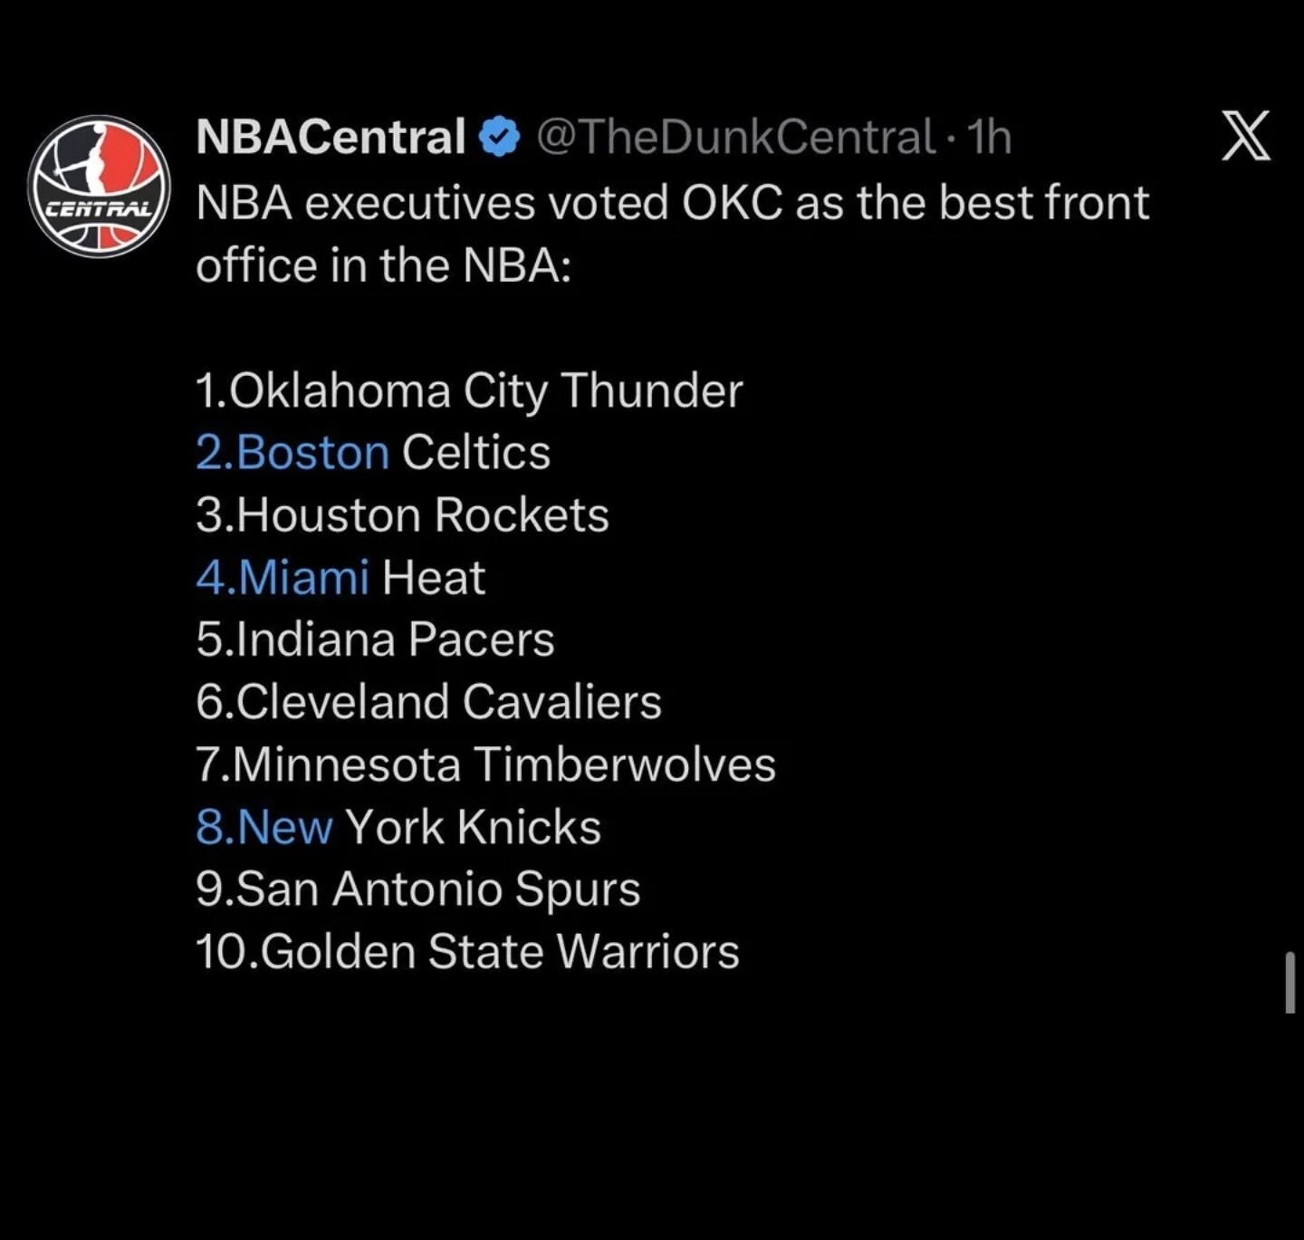This screenshot has width=1304, height=1240.
Task: Tap the Minnesota Timberwolves entry
Action: [x=485, y=765]
